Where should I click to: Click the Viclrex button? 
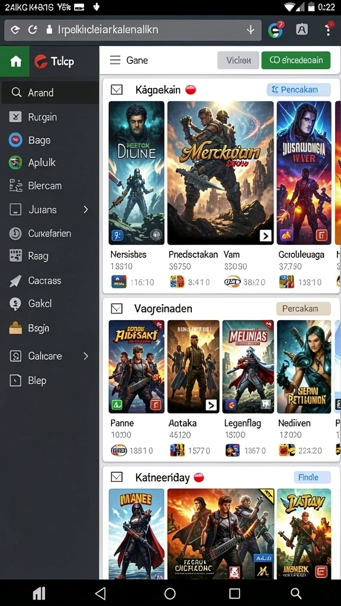(238, 60)
